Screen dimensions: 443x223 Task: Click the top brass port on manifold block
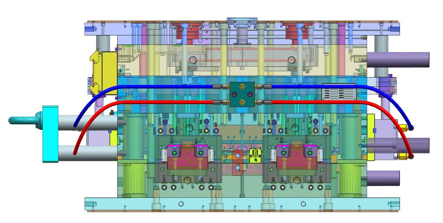[243, 87]
